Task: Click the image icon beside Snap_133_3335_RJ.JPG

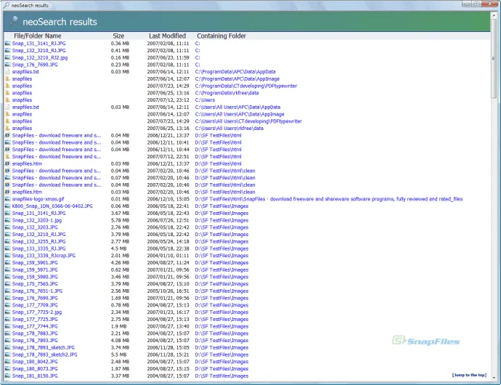Action: [x=7, y=248]
